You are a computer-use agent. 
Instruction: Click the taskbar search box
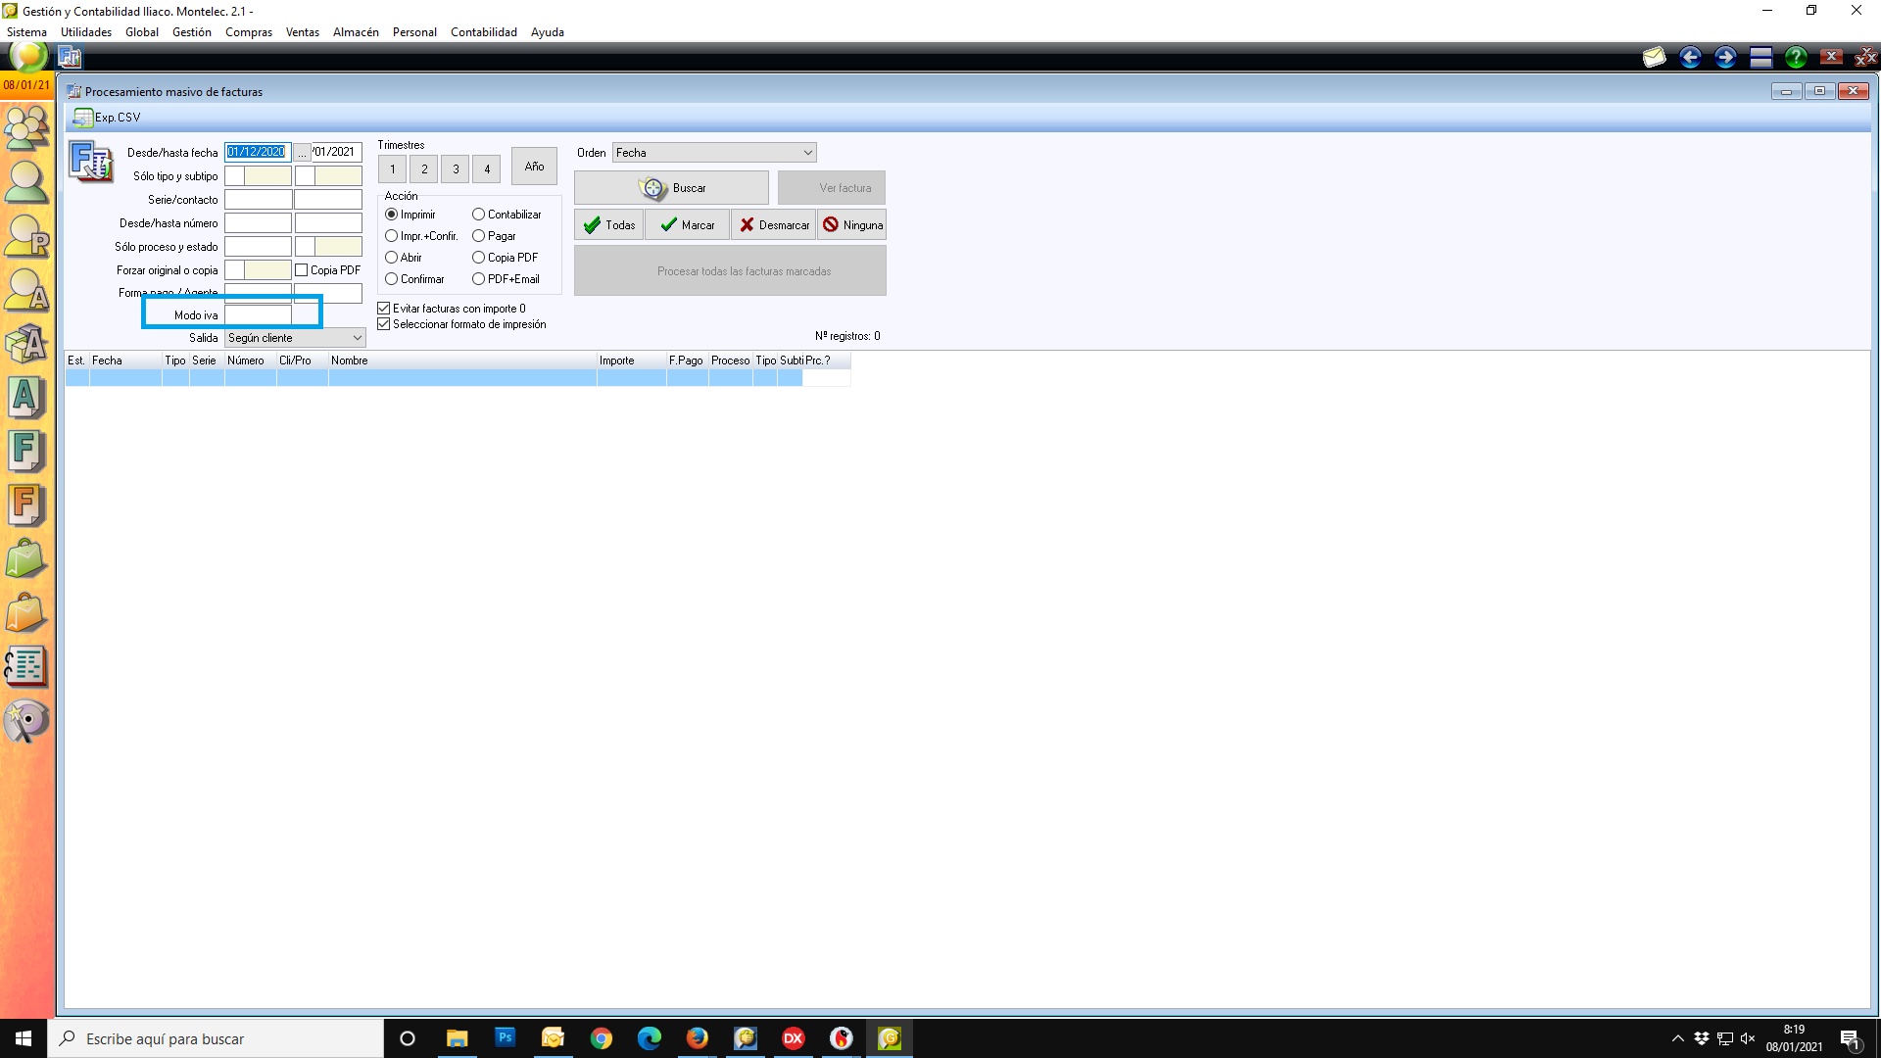216,1038
